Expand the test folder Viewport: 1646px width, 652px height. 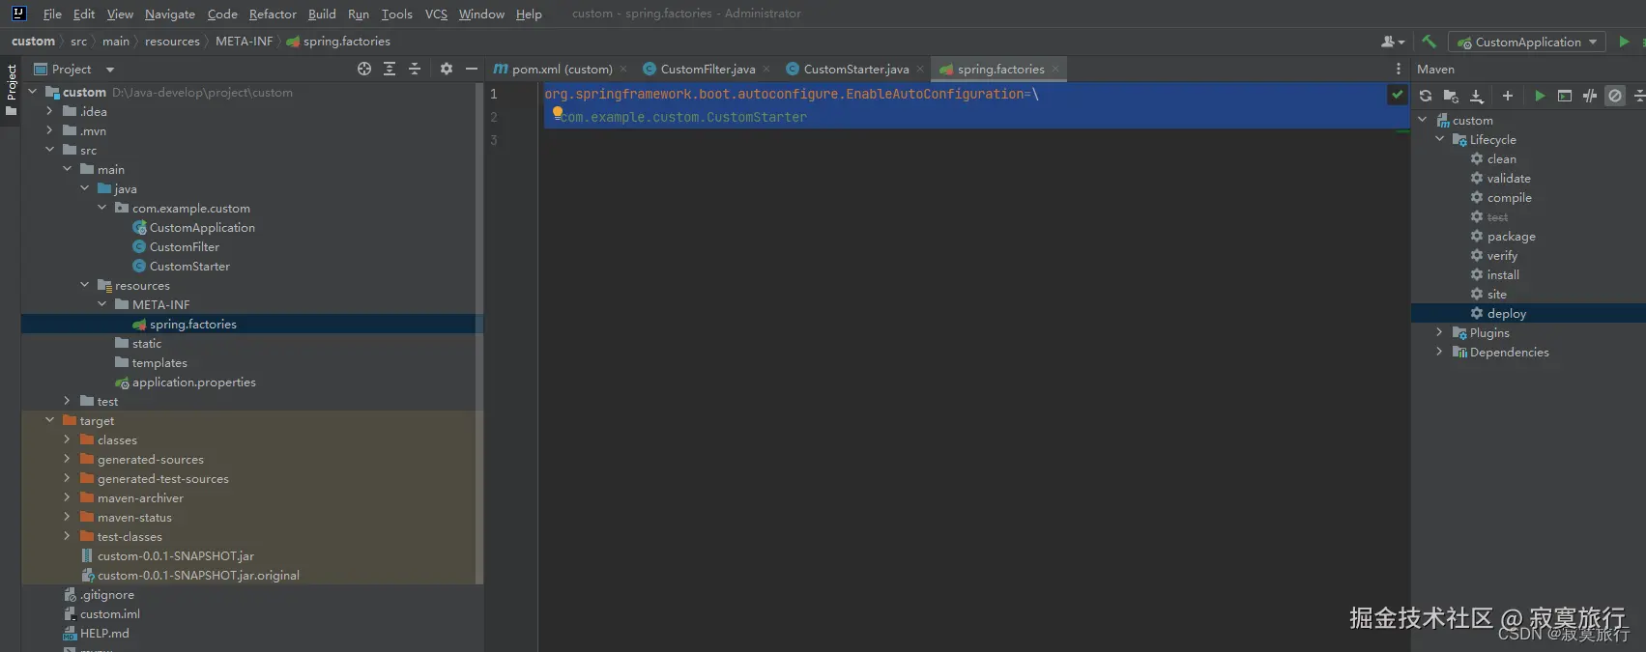click(x=67, y=401)
